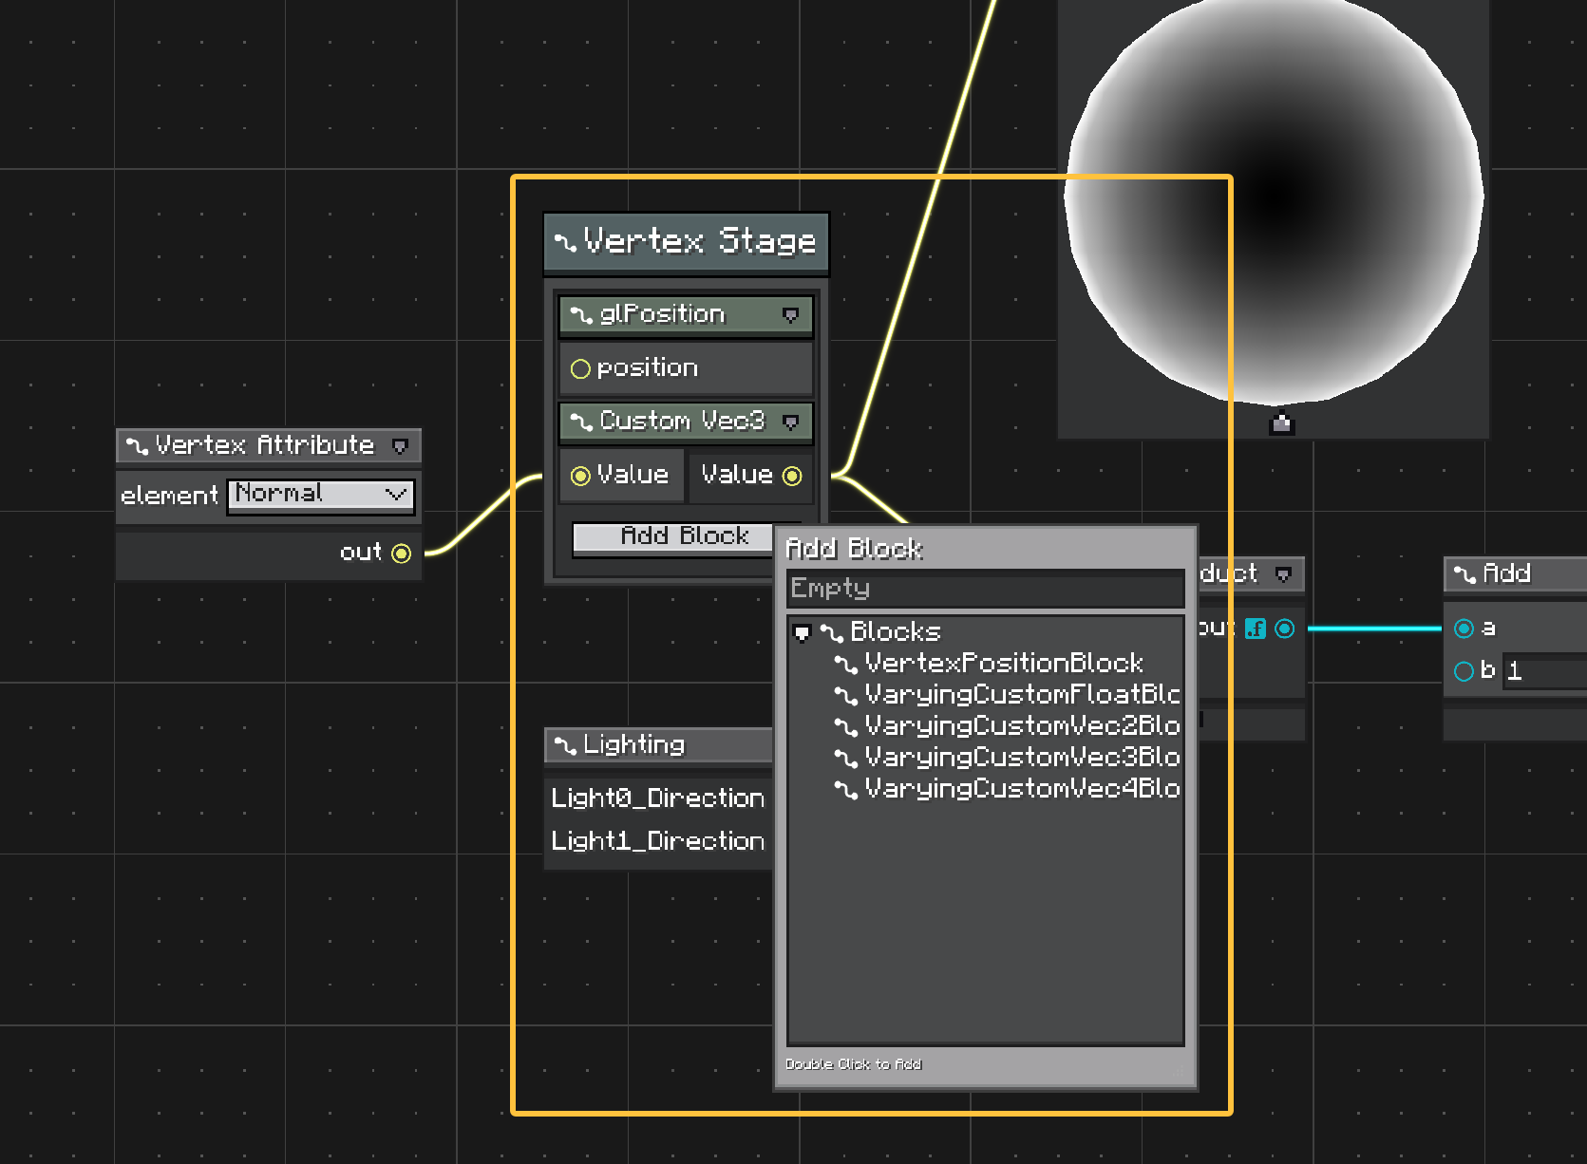Select VertexPositionBlock in the list
The height and width of the screenshot is (1164, 1587).
(1004, 663)
